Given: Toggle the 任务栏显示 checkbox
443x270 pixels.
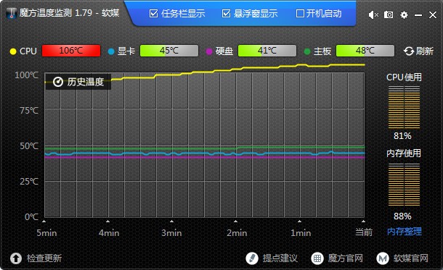Looking at the screenshot, I should [x=153, y=14].
